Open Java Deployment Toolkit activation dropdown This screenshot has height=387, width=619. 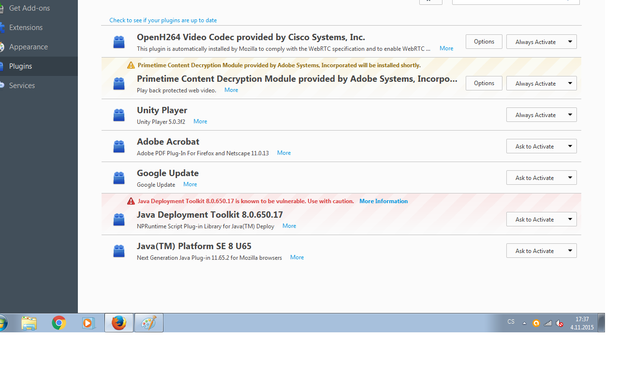pyautogui.click(x=542, y=219)
